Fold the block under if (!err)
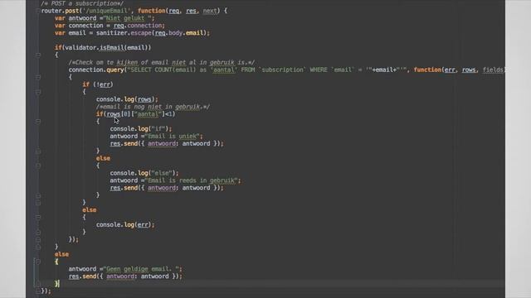Viewport: 531px width, 298px height. (38, 92)
